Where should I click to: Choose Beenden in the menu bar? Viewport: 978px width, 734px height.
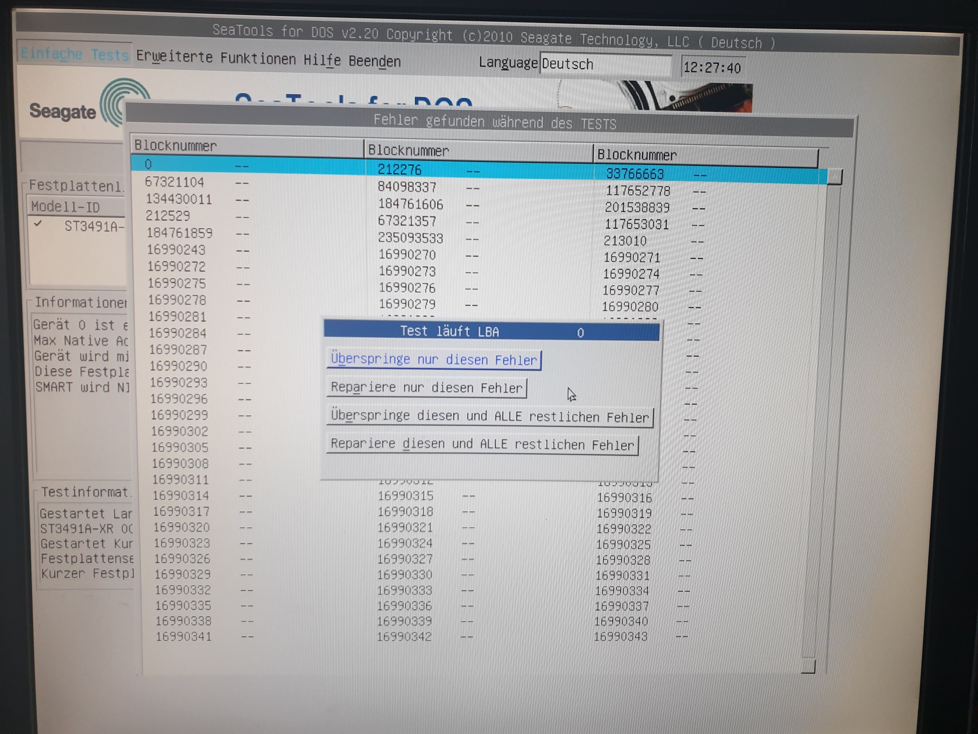375,62
